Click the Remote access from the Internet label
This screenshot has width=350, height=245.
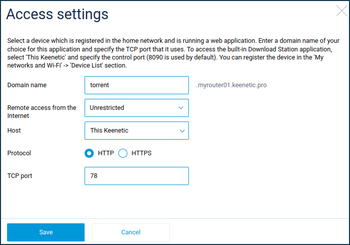[42, 112]
